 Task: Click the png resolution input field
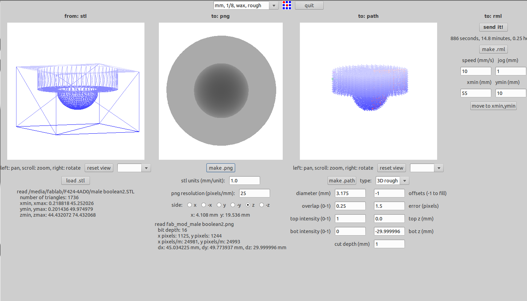[254, 193]
